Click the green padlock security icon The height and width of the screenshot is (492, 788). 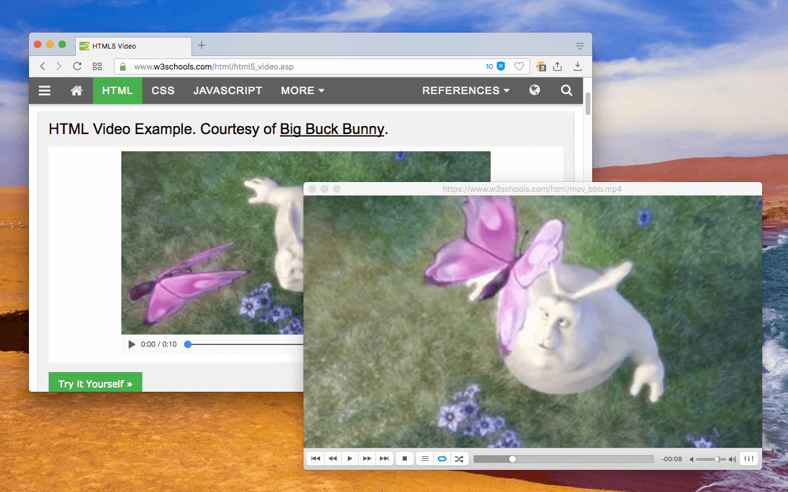pyautogui.click(x=123, y=66)
